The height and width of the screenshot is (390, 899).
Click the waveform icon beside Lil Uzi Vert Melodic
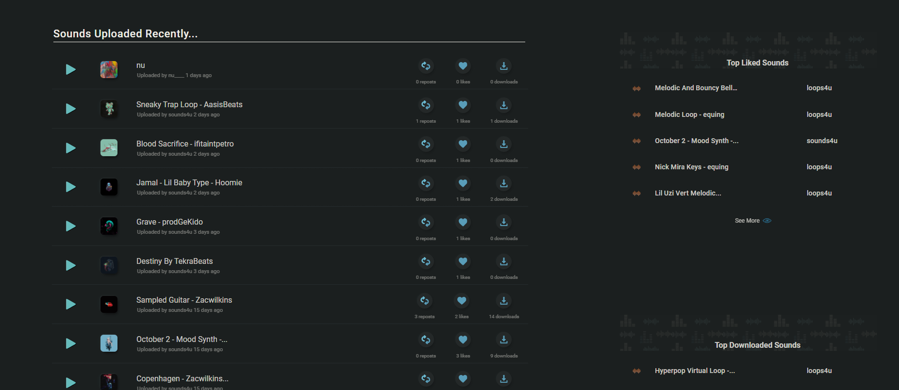click(636, 194)
